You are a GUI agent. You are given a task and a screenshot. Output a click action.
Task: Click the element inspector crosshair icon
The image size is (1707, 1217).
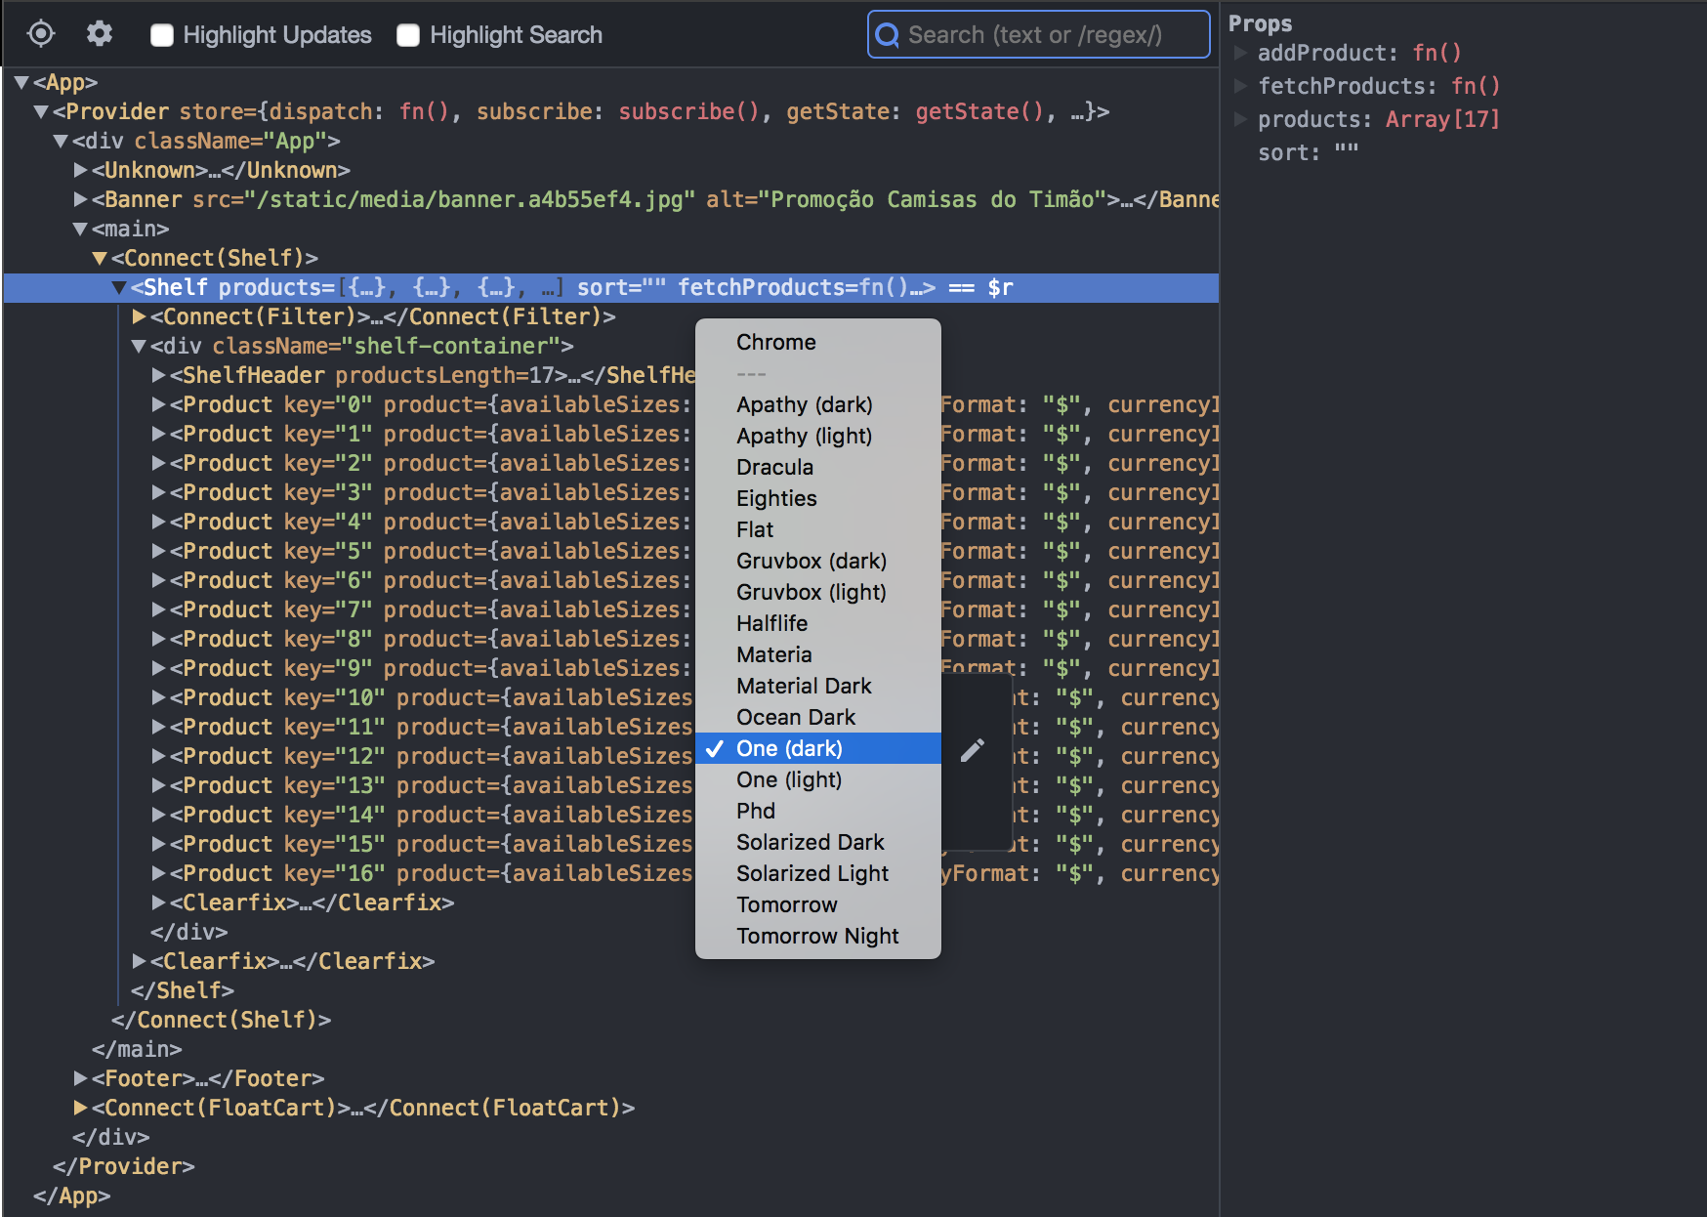tap(40, 34)
